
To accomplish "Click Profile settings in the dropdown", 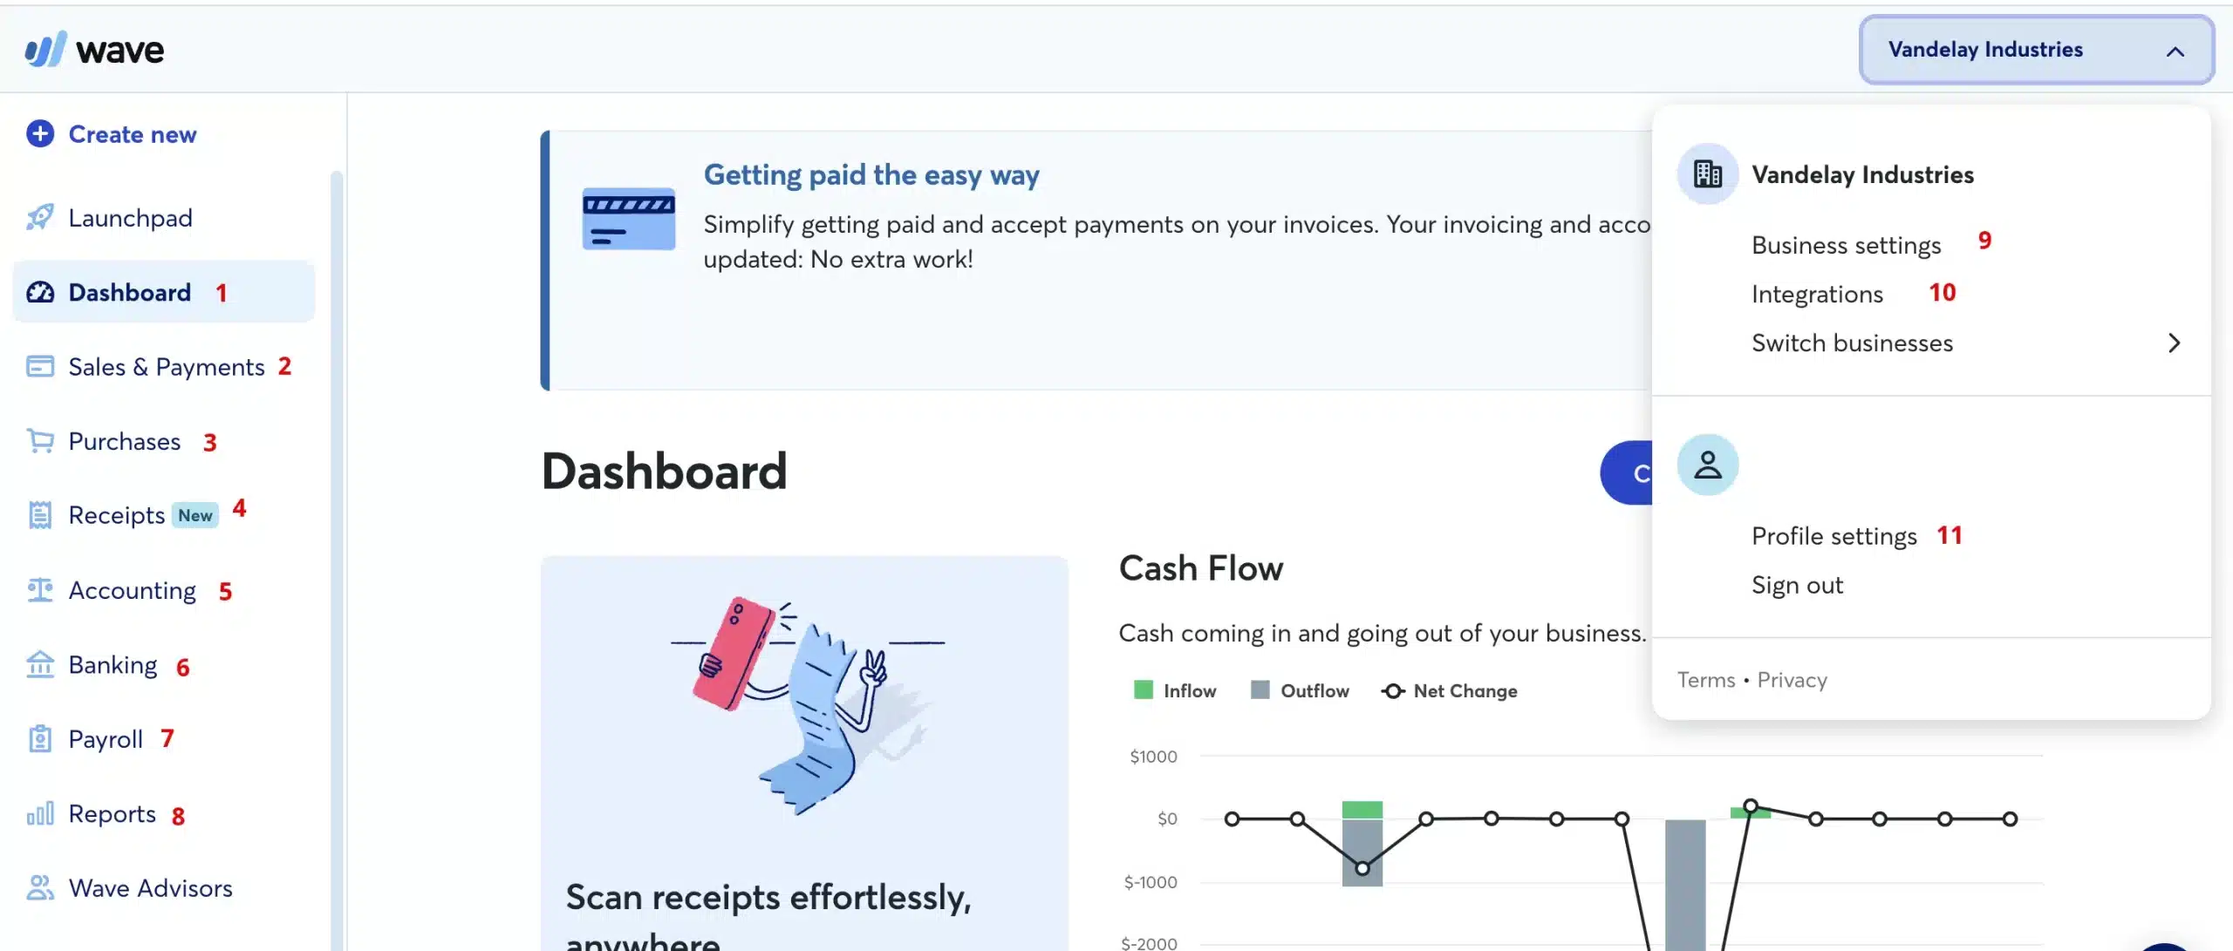I will pyautogui.click(x=1834, y=535).
